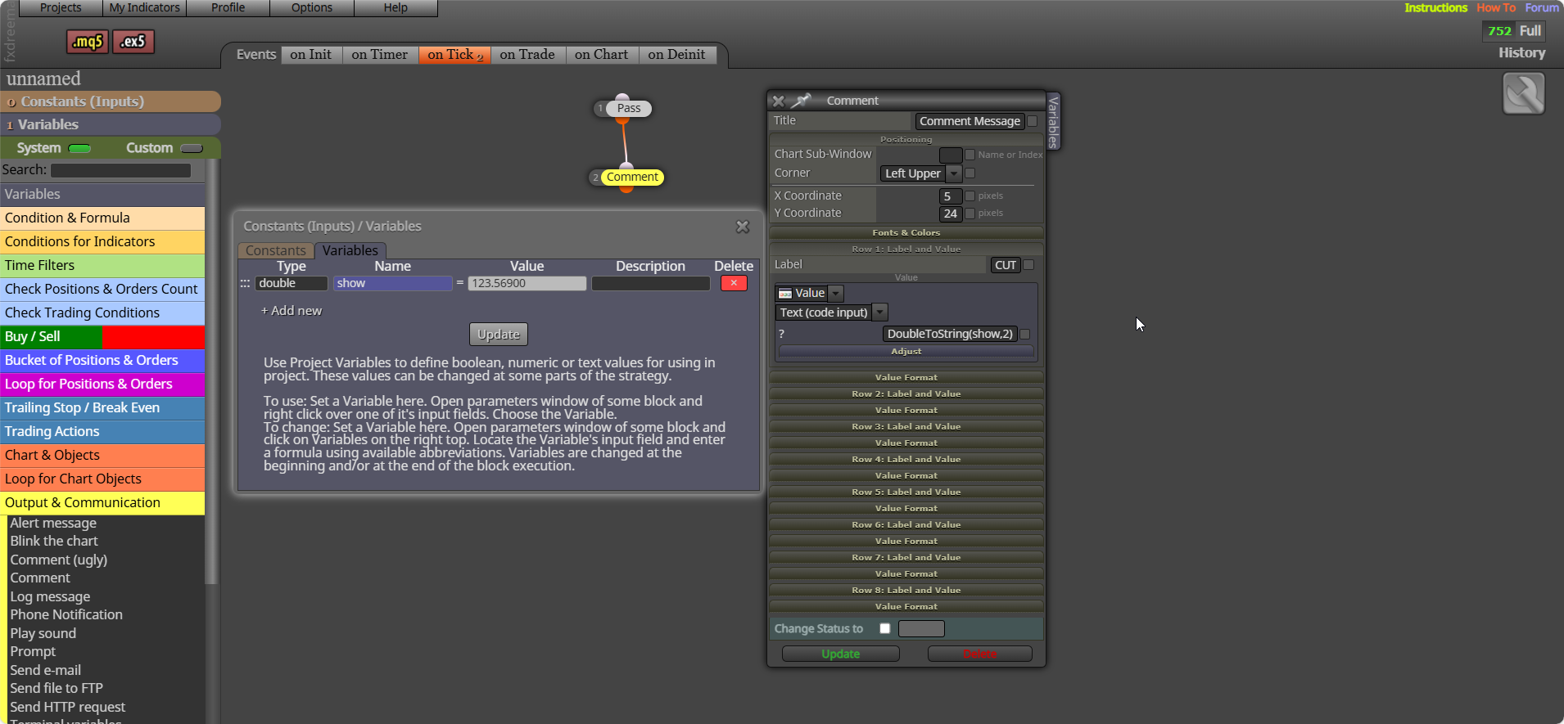Click '+ Add new' variable link
This screenshot has width=1564, height=724.
(292, 311)
